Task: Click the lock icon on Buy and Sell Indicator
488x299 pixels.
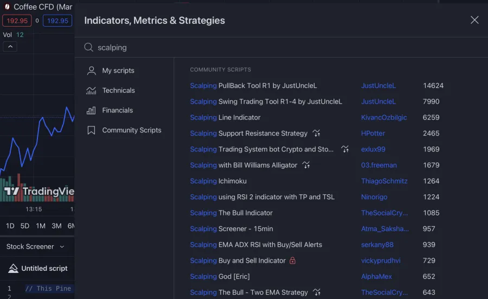Action: [293, 260]
